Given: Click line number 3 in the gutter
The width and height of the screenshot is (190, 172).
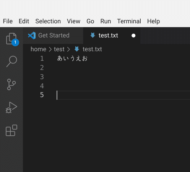Looking at the screenshot, I should [42, 77].
